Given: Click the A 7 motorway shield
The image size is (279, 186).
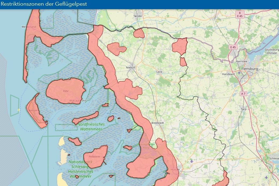Looking at the screenshot, I should [243, 93].
